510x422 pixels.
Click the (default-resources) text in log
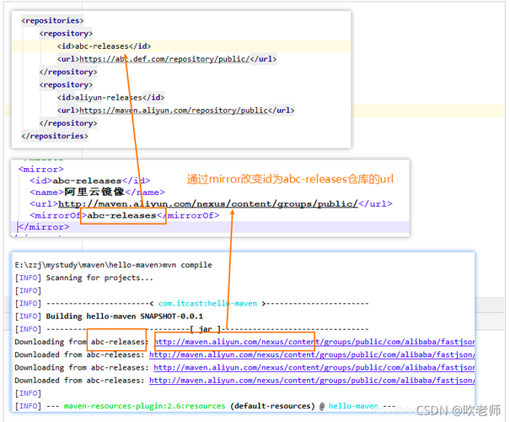(272, 406)
